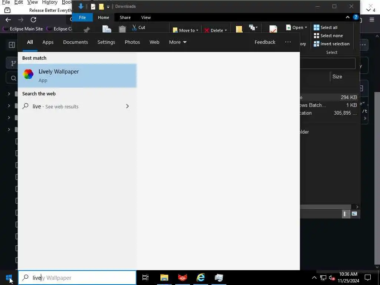Open the Open button dropdown arrow
The width and height of the screenshot is (380, 285).
[x=306, y=27]
